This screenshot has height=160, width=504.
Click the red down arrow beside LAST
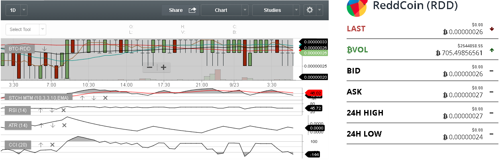(x=492, y=29)
